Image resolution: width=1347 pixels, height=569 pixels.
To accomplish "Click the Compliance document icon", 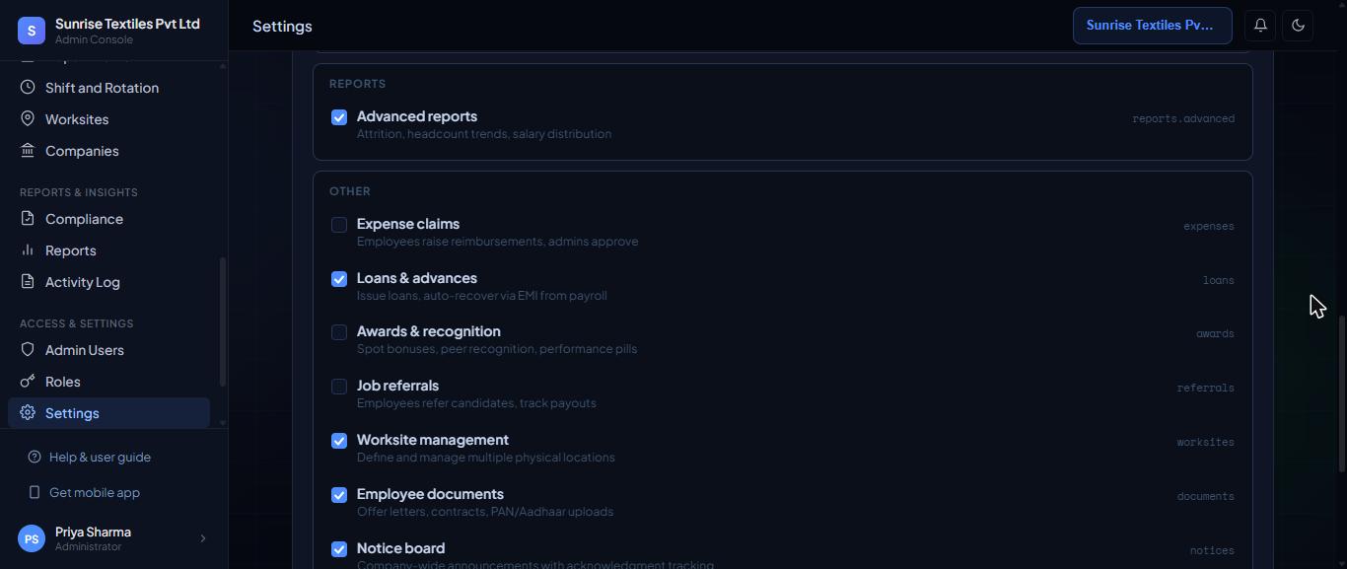I will [28, 219].
